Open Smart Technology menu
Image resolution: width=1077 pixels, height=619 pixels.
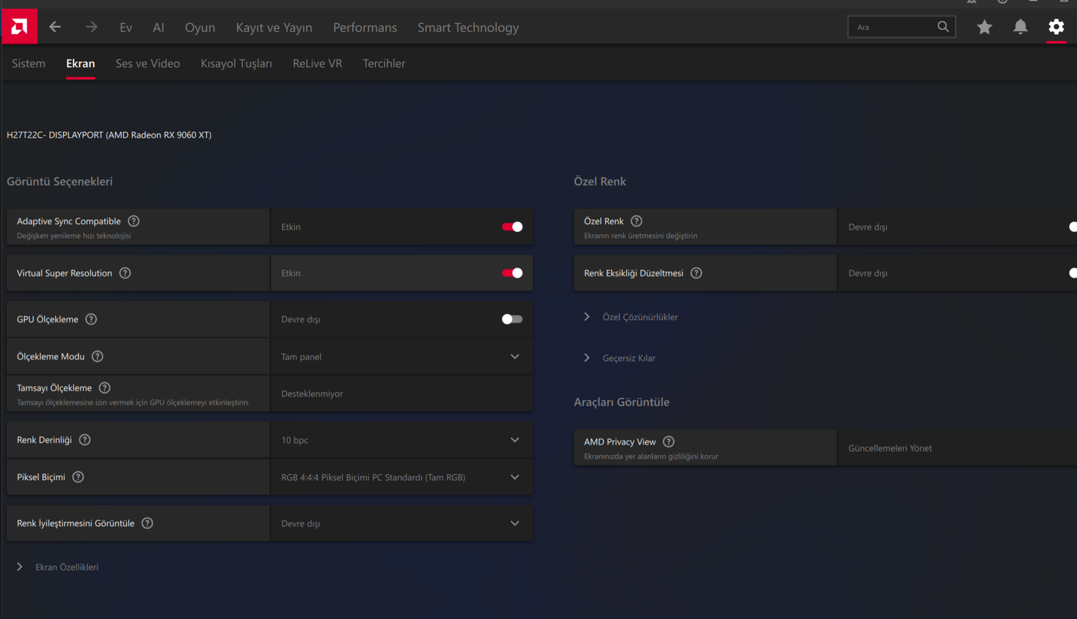[x=468, y=28]
